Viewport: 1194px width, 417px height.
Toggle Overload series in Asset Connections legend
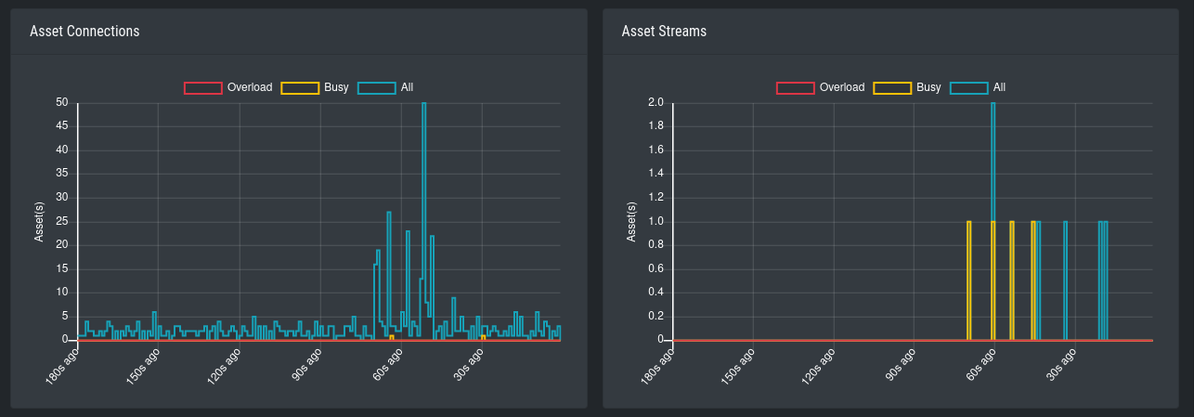click(x=227, y=87)
